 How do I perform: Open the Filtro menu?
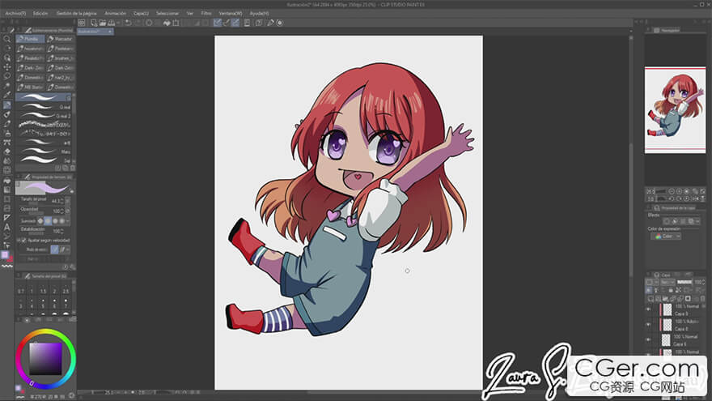(206, 14)
